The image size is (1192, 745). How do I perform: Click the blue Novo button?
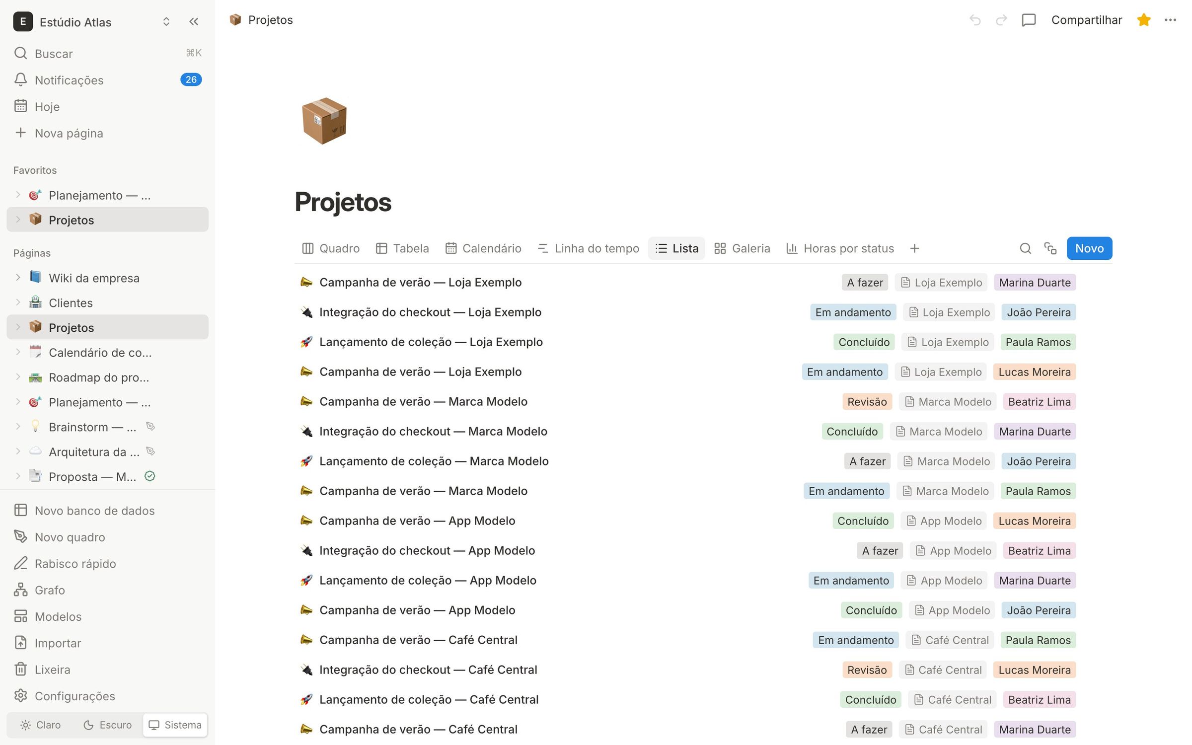[x=1089, y=248]
